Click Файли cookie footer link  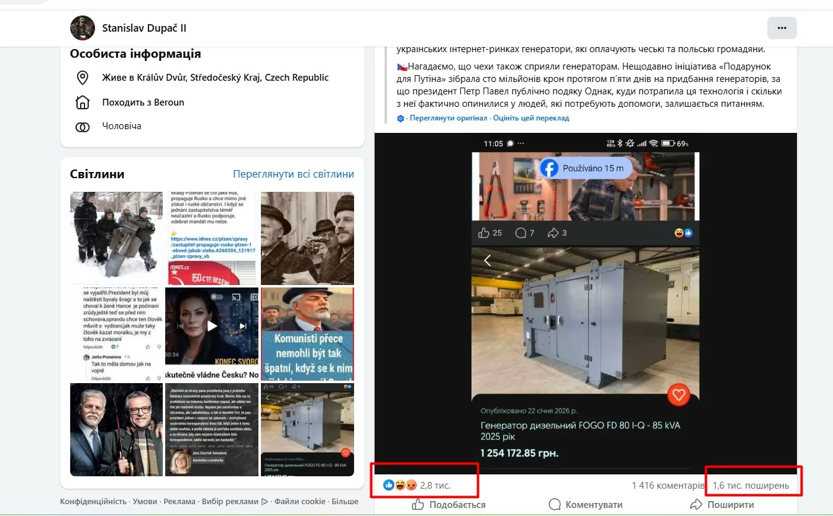click(300, 501)
